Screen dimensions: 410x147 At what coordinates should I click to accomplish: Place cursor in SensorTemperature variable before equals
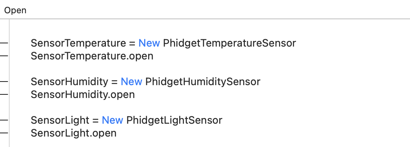(78, 43)
